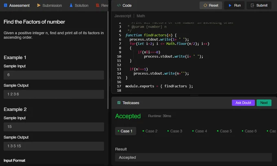Click the Ask Doubt button
277x166 pixels.
coord(243,103)
